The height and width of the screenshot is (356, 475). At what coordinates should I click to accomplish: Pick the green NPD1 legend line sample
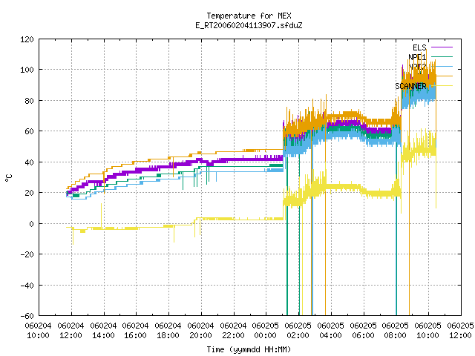click(442, 56)
